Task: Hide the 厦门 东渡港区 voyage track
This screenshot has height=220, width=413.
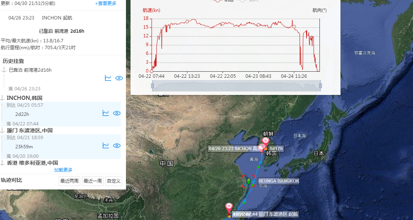Action: click(x=117, y=145)
